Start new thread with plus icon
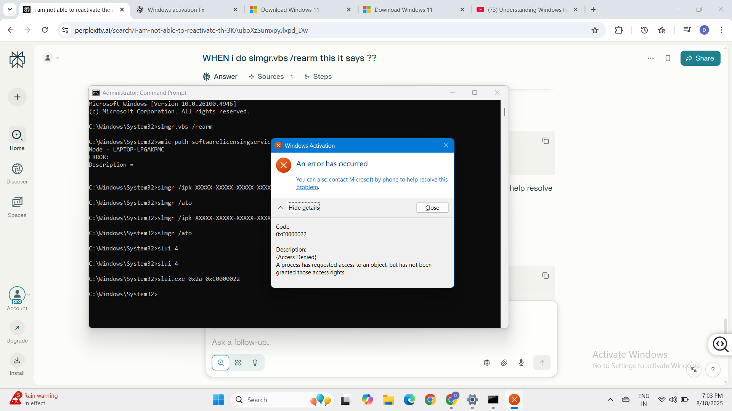 pyautogui.click(x=17, y=97)
